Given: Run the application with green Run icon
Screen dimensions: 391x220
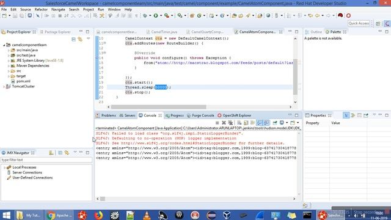Looking at the screenshot, I should point(156,16).
